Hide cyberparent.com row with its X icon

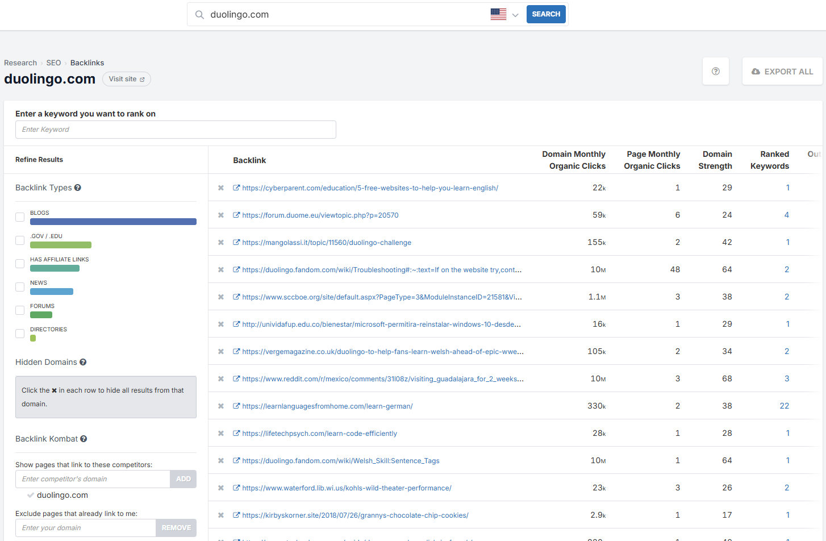point(221,188)
